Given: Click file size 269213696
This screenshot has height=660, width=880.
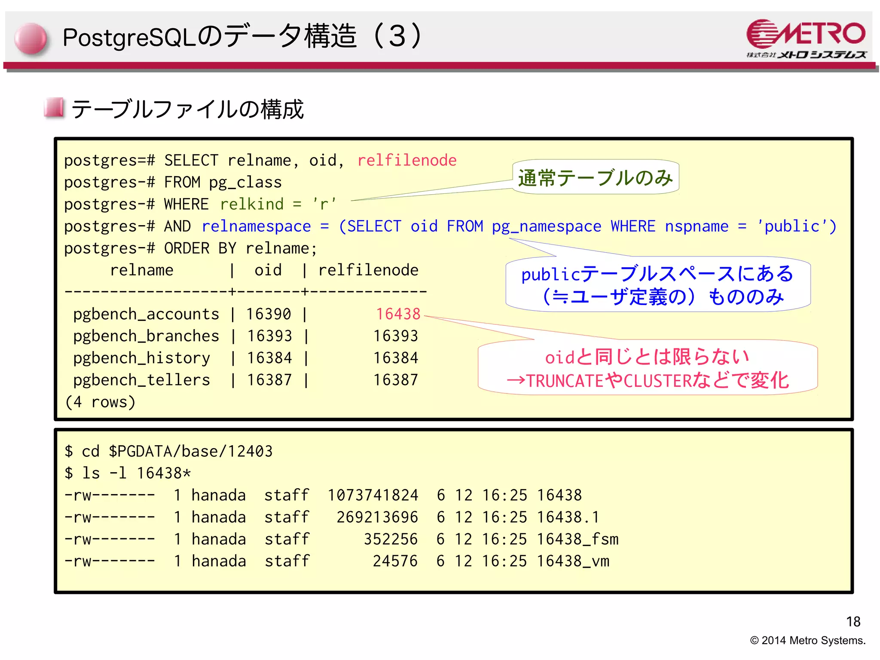Looking at the screenshot, I should click(x=377, y=517).
